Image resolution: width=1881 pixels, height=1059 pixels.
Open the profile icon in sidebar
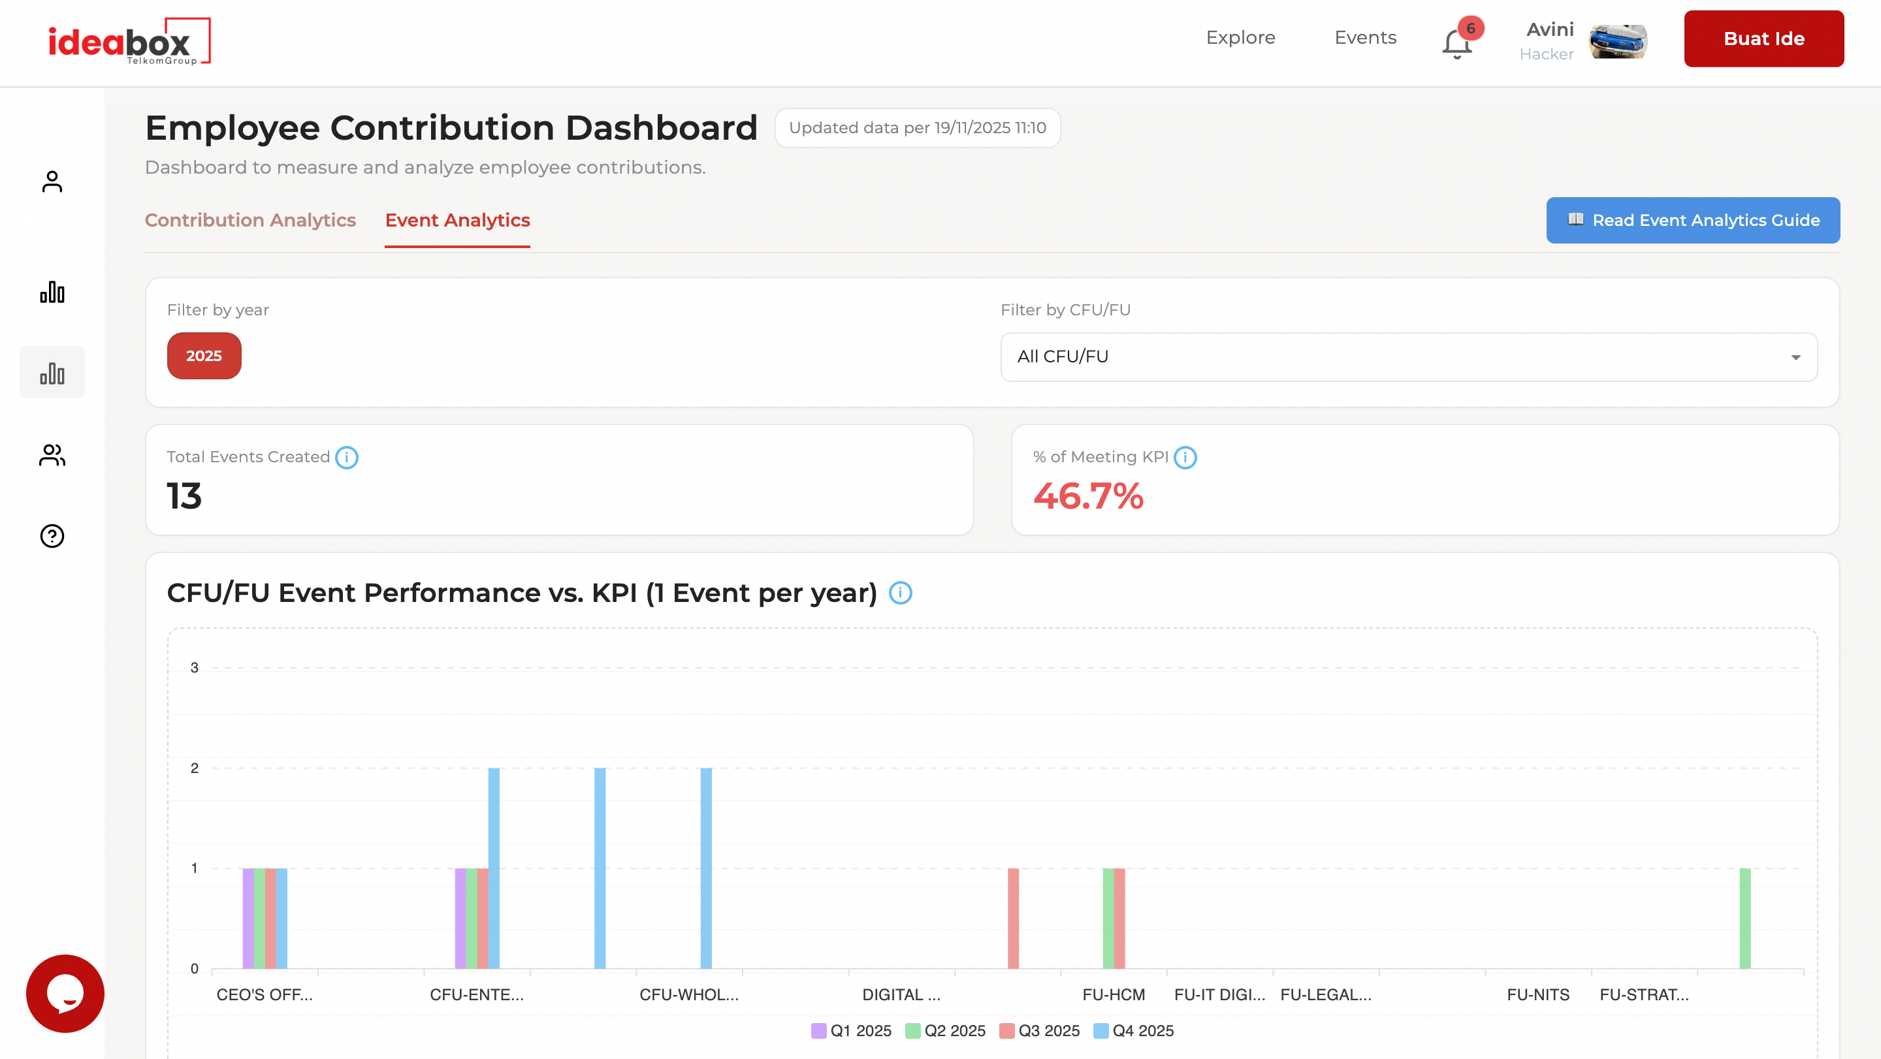point(52,182)
